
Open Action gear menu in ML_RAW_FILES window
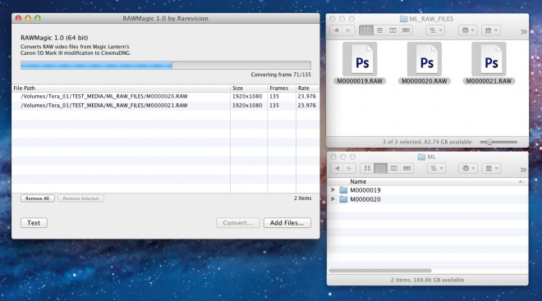coord(468,30)
